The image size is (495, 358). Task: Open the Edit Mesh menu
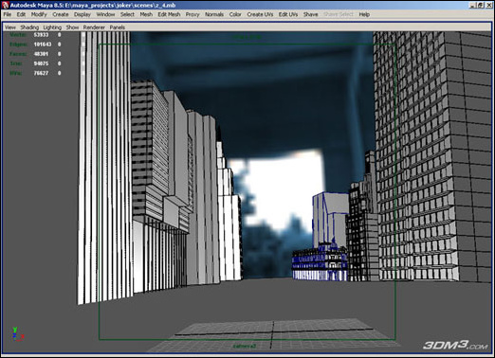(x=169, y=14)
